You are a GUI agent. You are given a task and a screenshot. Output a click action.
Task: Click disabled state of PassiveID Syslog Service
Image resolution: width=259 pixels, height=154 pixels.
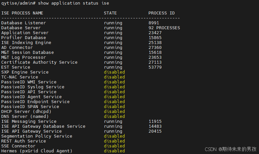tap(114, 87)
